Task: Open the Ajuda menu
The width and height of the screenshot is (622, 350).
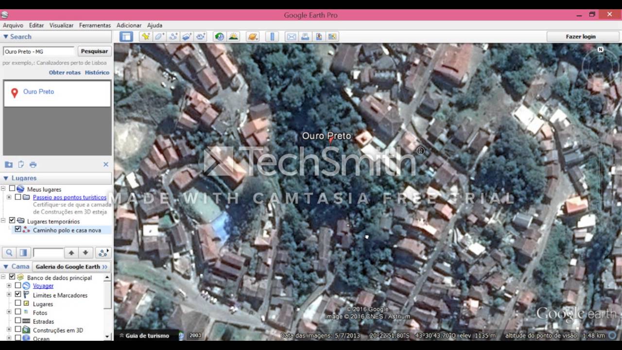Action: coord(155,25)
